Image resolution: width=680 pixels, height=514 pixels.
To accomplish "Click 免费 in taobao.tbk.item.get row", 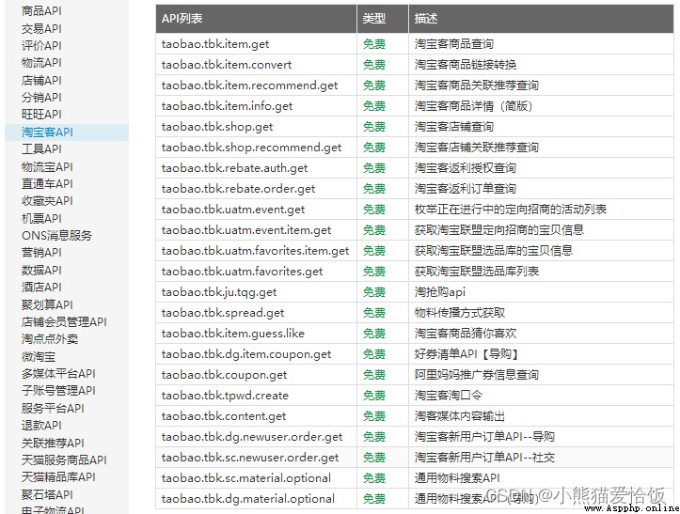I will click(x=373, y=44).
